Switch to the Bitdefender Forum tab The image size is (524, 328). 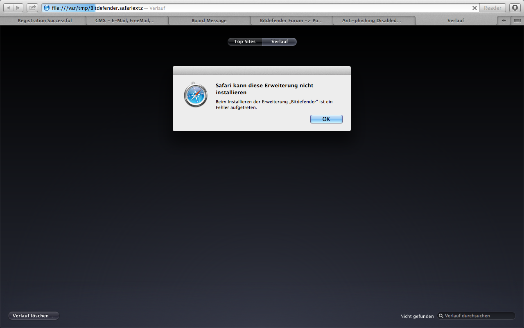[291, 20]
